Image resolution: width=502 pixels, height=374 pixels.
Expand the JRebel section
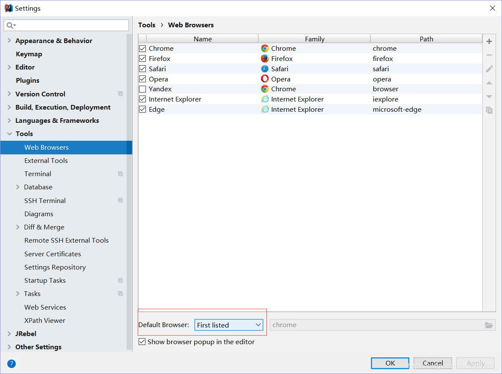click(x=9, y=333)
